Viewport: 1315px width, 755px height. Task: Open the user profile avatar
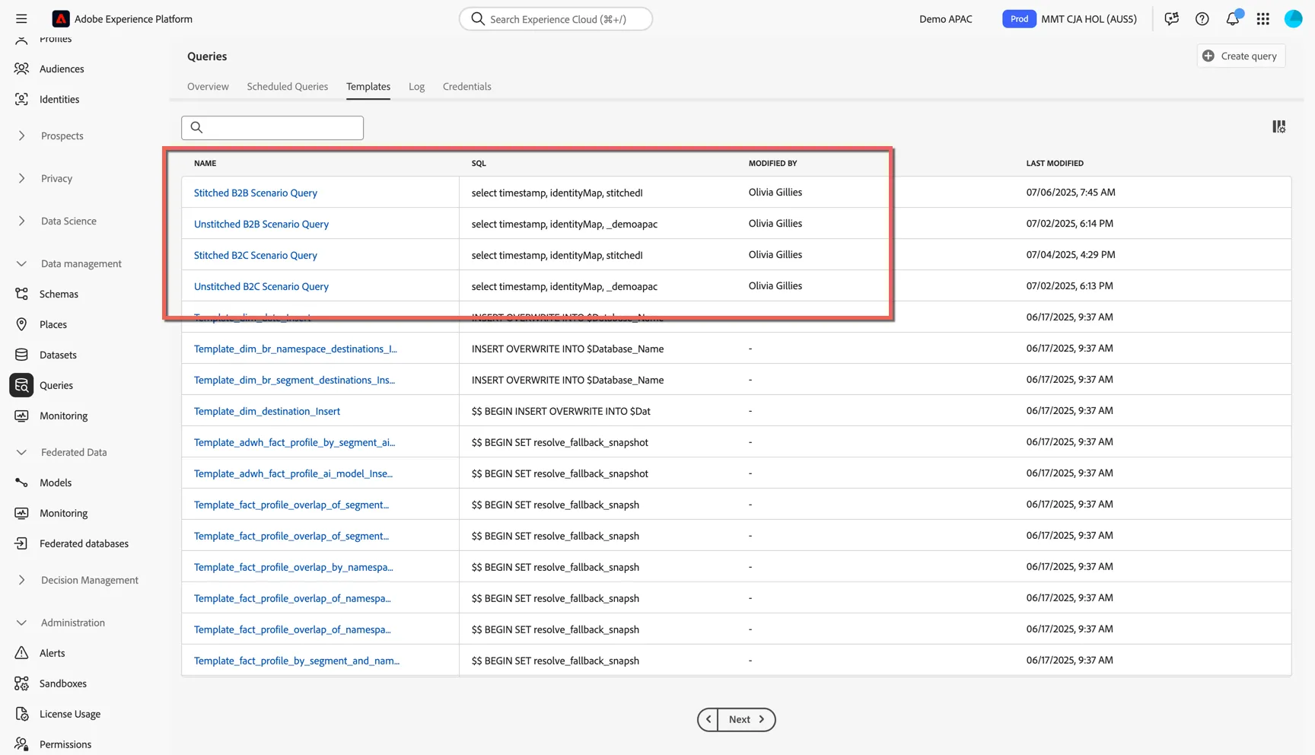click(x=1293, y=19)
